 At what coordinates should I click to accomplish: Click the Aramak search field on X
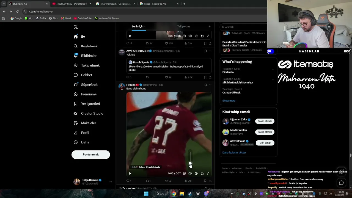pos(245,27)
